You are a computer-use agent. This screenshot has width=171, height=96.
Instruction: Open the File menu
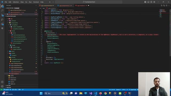(6, 2)
